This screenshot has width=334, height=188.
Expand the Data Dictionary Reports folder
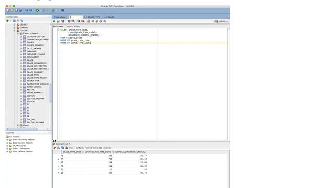[x=7, y=140]
